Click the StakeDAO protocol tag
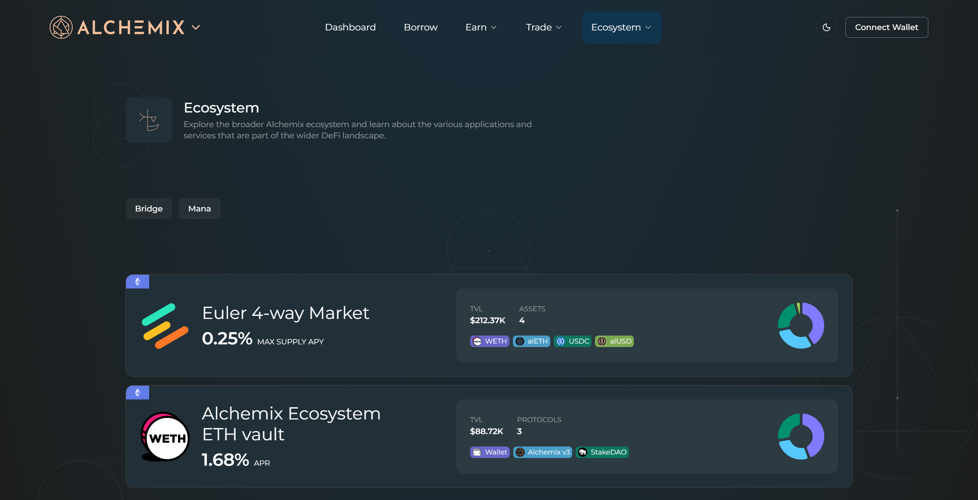The width and height of the screenshot is (978, 500). (602, 452)
